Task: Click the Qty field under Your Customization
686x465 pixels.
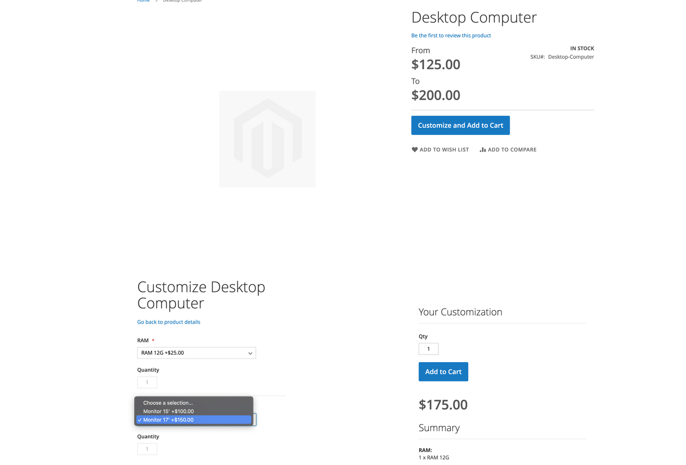Action: 428,349
